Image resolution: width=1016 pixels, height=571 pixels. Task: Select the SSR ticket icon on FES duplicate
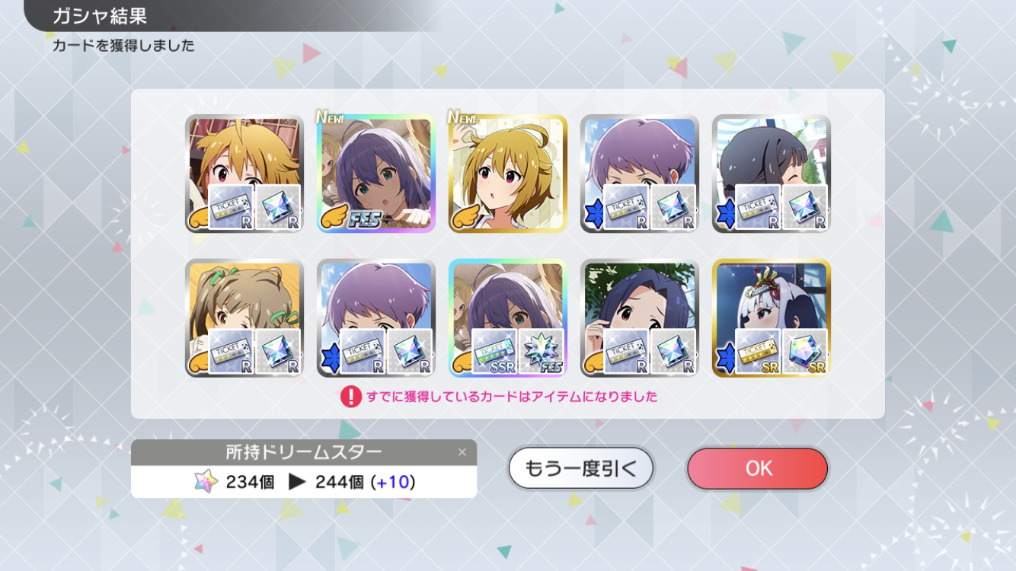[494, 352]
